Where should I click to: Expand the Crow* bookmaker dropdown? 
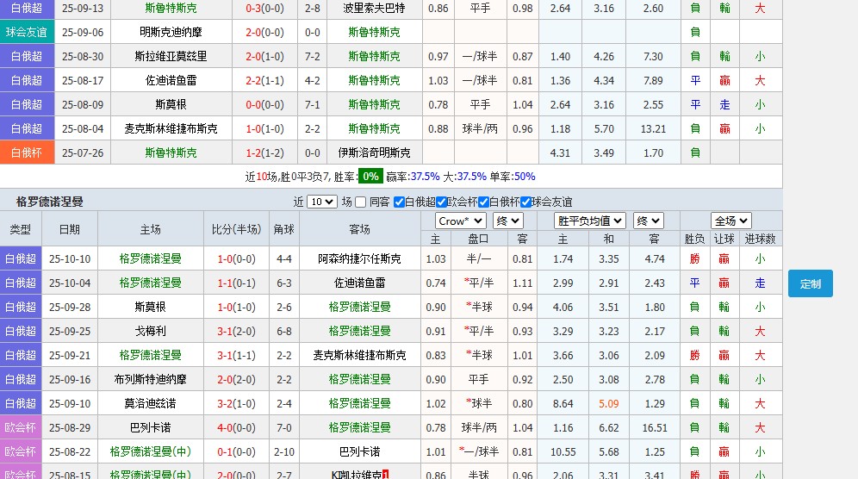[x=460, y=221]
